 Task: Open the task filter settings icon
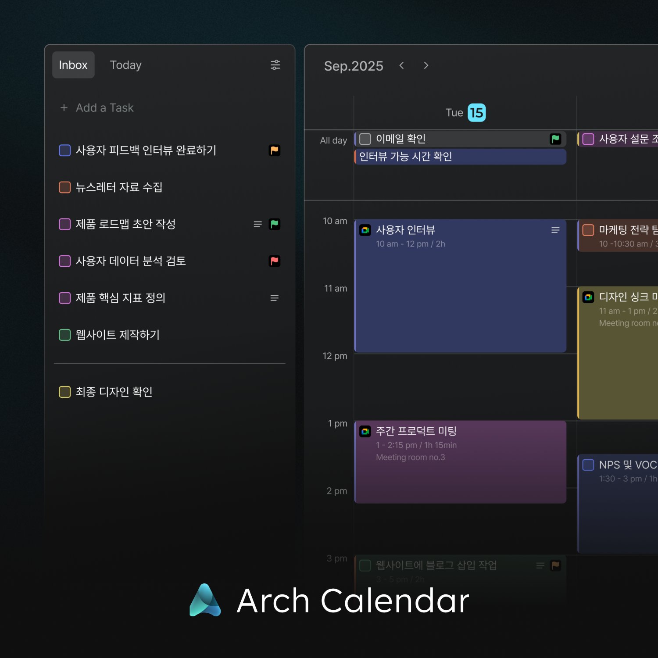(x=275, y=65)
